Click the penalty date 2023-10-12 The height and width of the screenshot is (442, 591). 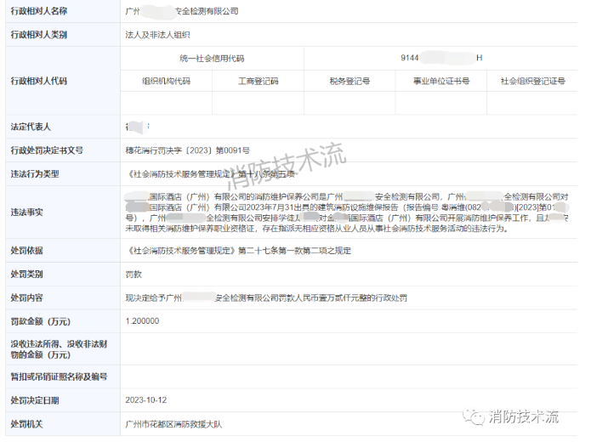145,399
